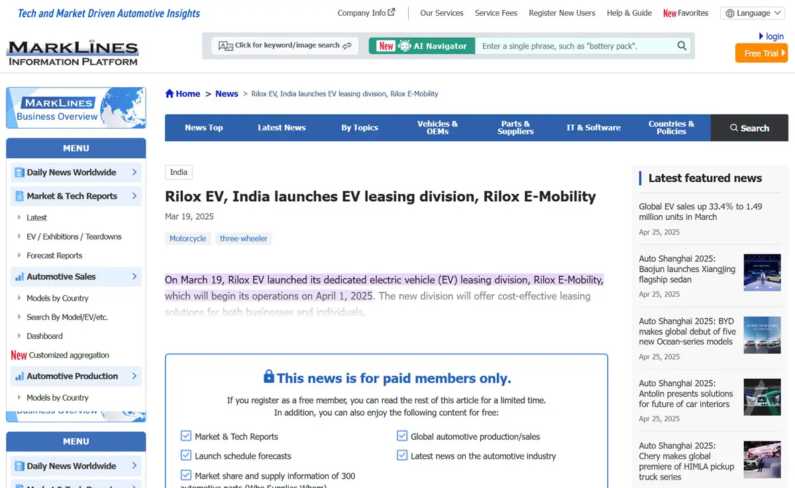
Task: Open the Countries & Policies tab
Action: (x=672, y=128)
